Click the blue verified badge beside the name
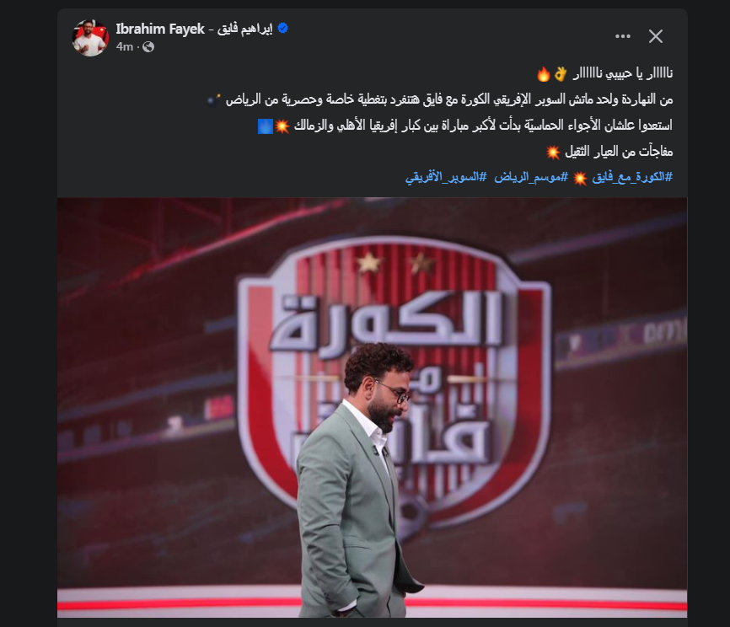The width and height of the screenshot is (730, 627). click(x=282, y=29)
